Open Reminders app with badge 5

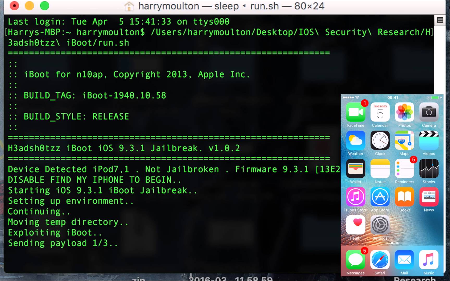[x=404, y=169]
